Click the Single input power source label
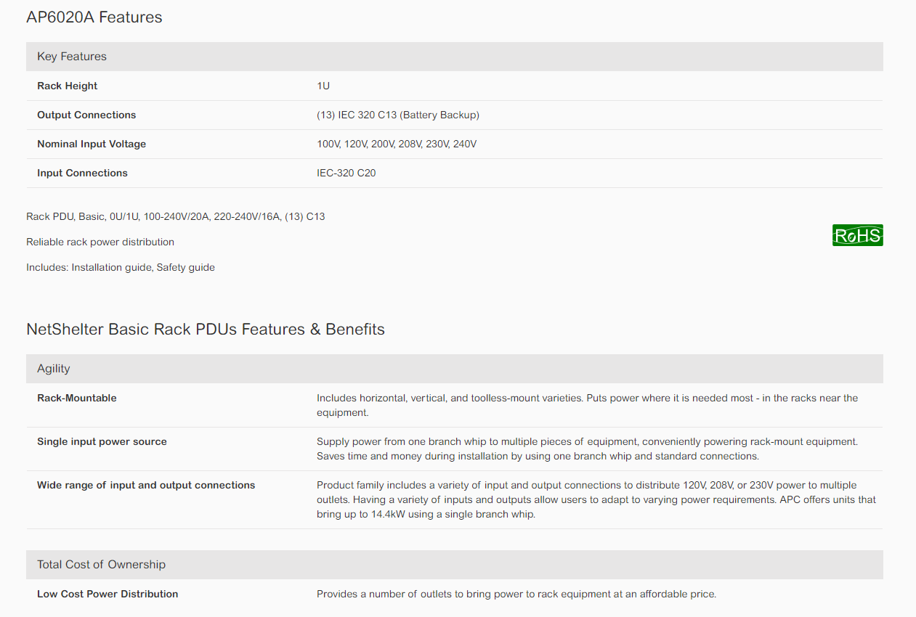916x617 pixels. (x=102, y=441)
